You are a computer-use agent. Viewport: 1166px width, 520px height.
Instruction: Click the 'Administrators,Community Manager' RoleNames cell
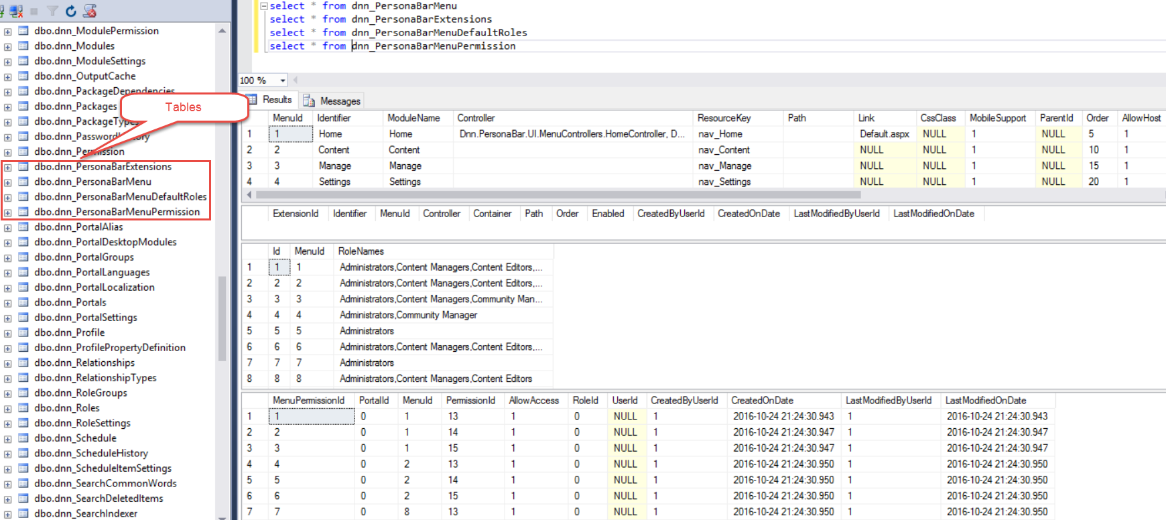pos(443,315)
